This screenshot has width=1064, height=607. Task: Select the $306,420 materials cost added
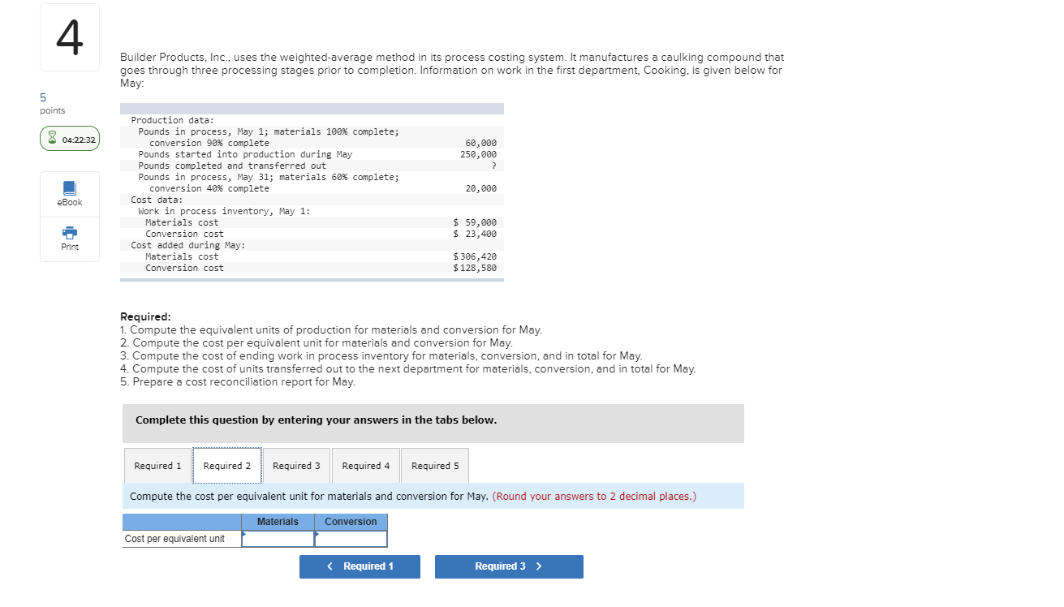475,256
